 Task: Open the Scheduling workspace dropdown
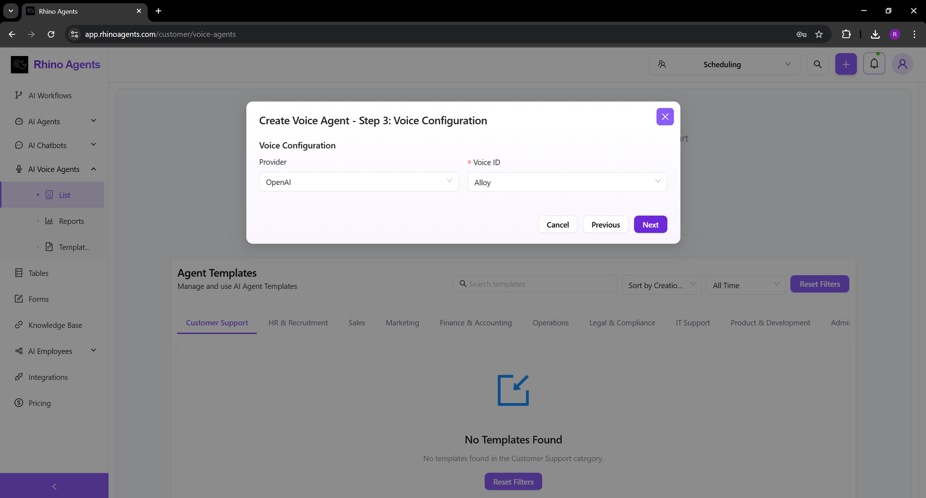(x=724, y=64)
